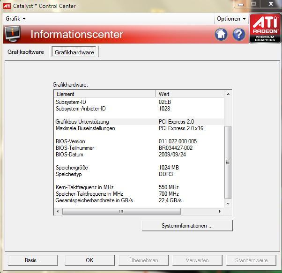Click the value 011.022.000.005
This screenshot has width=282, height=273.
point(178,141)
